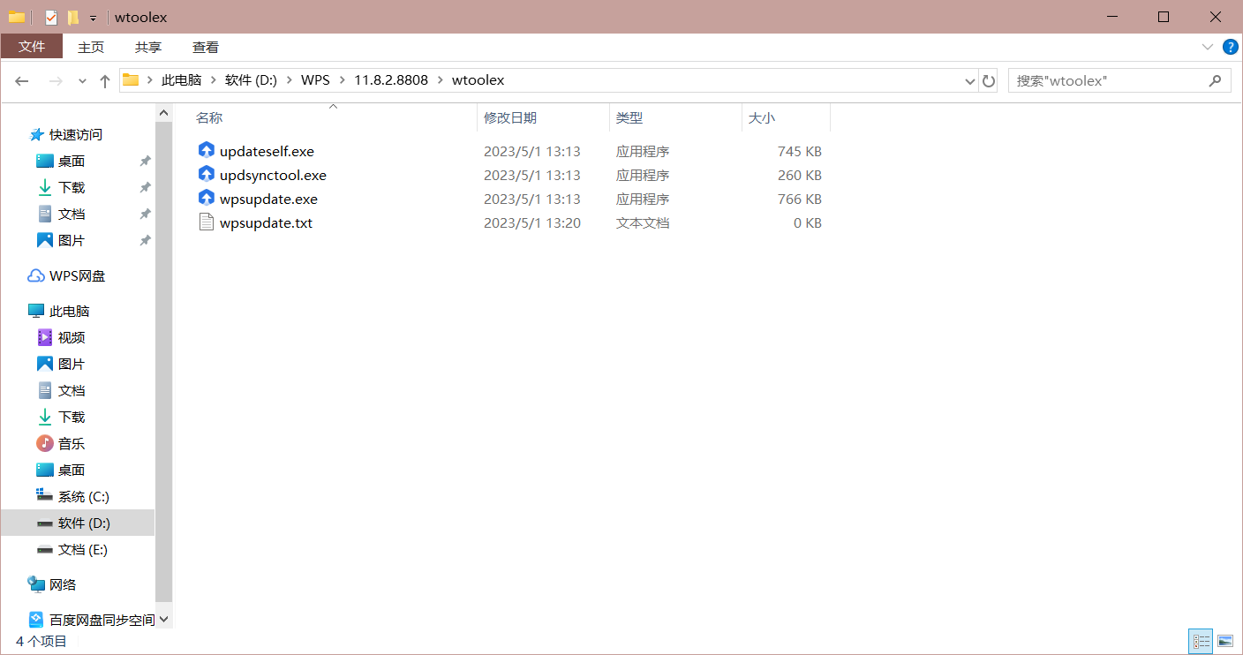Expand the ribbon with chevron arrow
This screenshot has height=655, width=1243.
1207,47
